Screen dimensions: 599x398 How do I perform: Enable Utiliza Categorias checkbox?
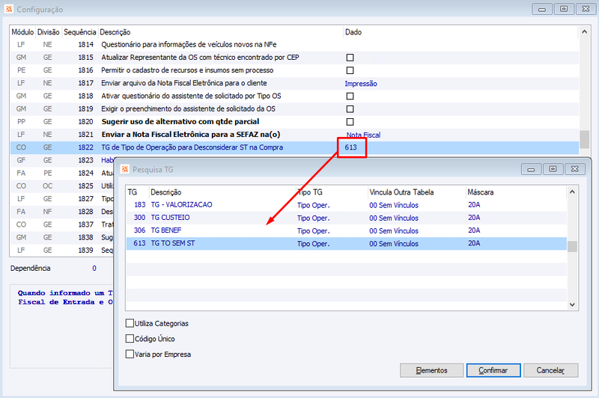coord(130,324)
